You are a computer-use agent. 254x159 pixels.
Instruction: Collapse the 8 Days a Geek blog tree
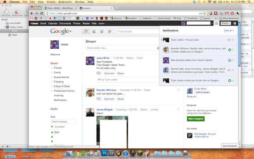point(4,27)
